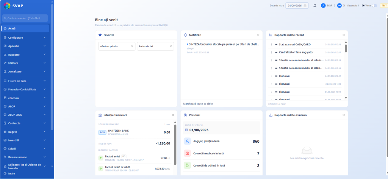Viewport: 388px width, 179px height.
Task: Open the Investitii sidebar menu
Action: [25, 140]
